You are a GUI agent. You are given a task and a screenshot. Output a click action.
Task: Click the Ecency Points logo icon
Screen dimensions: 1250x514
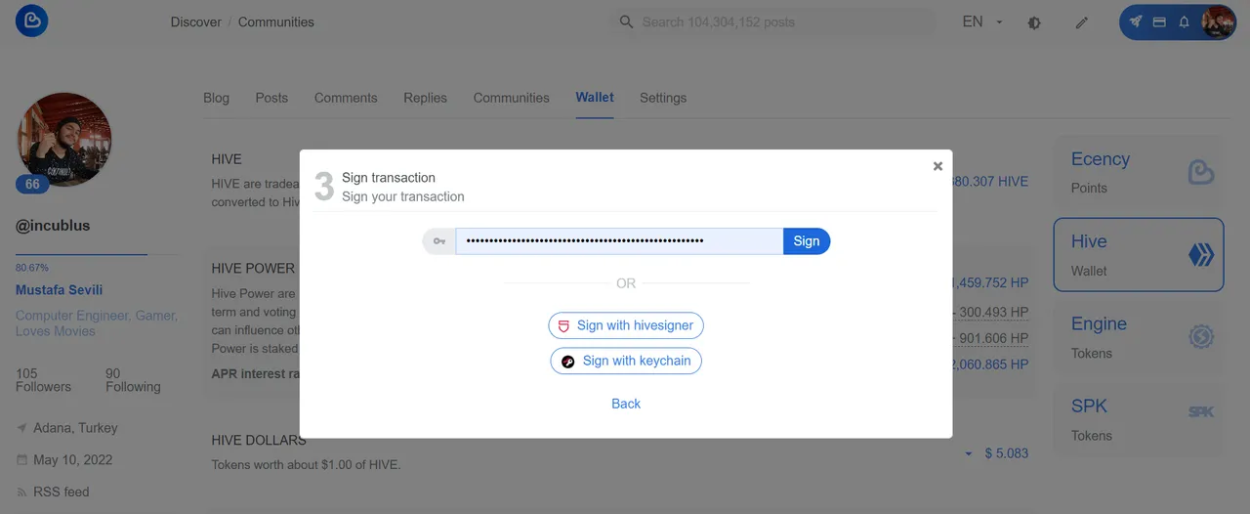click(1200, 173)
